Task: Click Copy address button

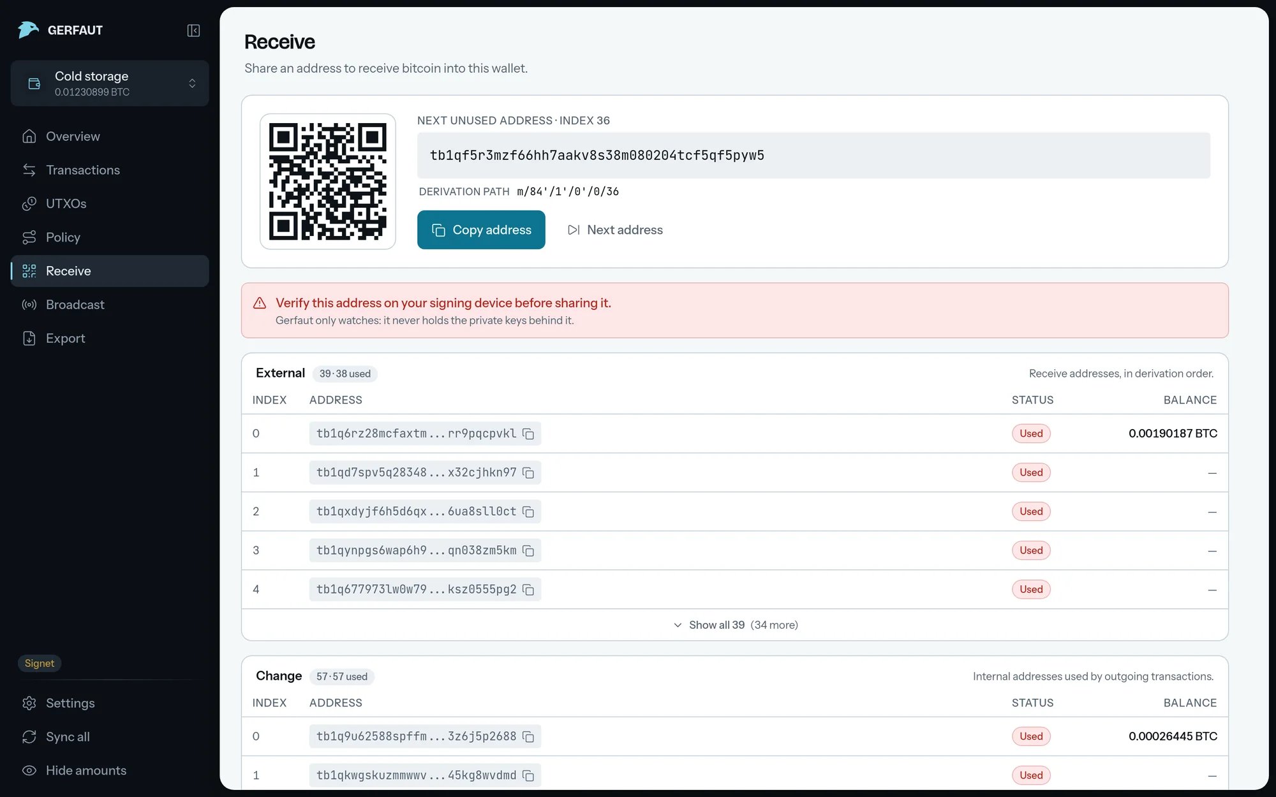Action: pyautogui.click(x=481, y=230)
